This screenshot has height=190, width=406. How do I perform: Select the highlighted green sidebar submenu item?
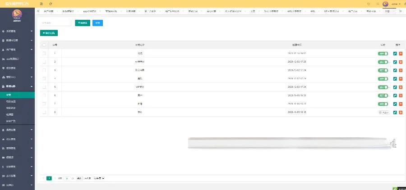(17, 95)
